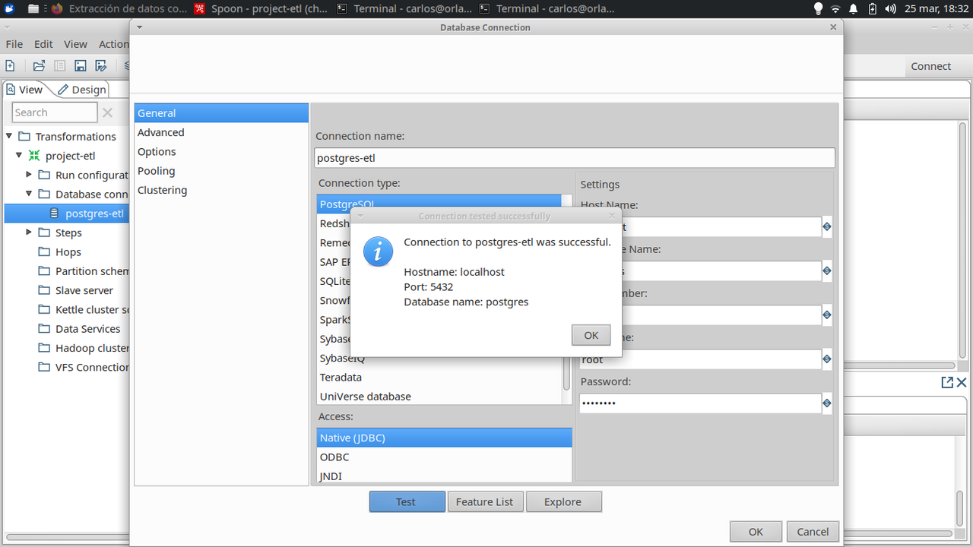Open the success dialog title-bar menu arrow
Viewport: 973px width, 547px height.
pos(360,216)
